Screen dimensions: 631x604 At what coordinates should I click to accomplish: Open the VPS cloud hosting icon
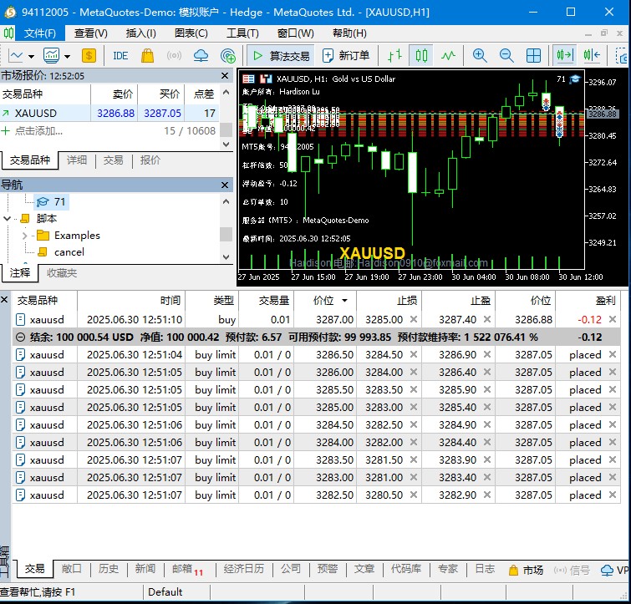[201, 55]
